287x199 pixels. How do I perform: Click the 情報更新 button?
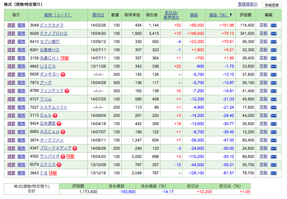tap(272, 5)
